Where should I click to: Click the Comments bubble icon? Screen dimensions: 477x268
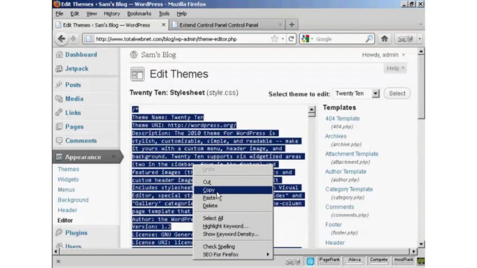[x=59, y=141]
